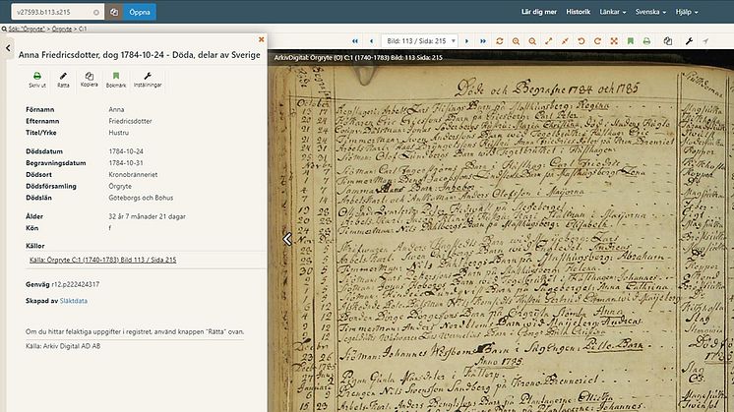The width and height of the screenshot is (734, 412).
Task: Click the grey arrow icon at toolbar end
Action: point(705,41)
